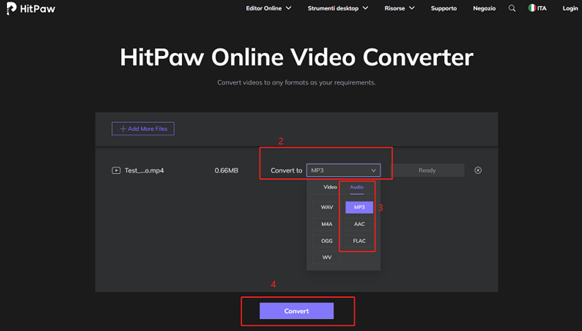Expand the Risorse menu
The height and width of the screenshot is (331, 582).
point(399,8)
